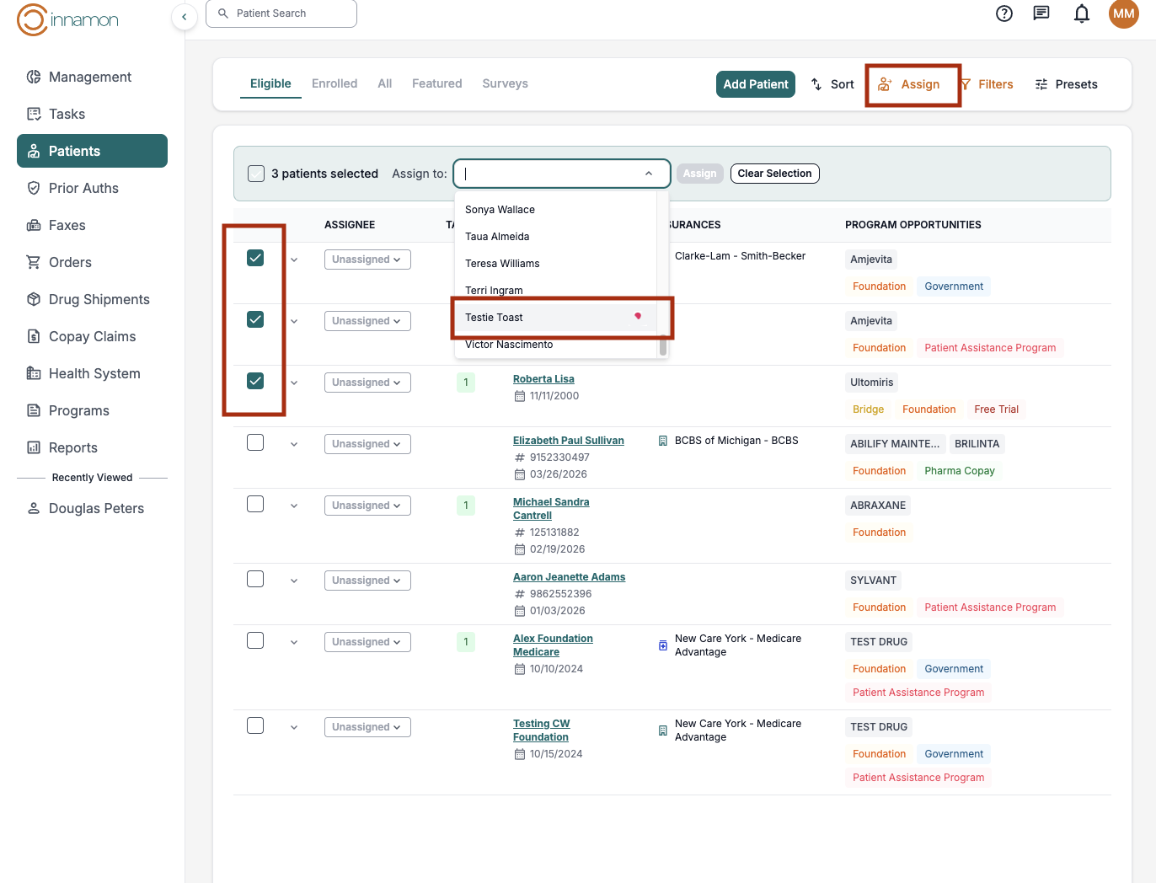Screen dimensions: 1156x883
Task: Click the Filters funnel icon
Action: point(966,84)
